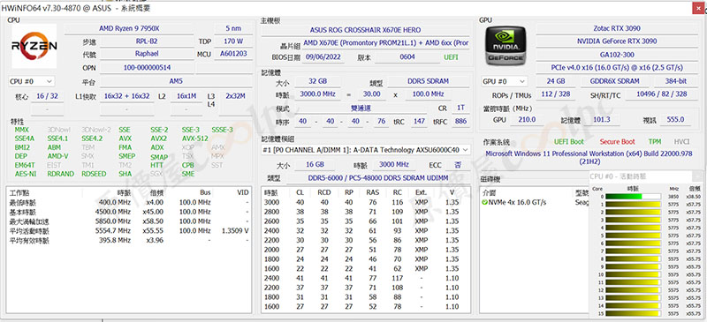This screenshot has width=707, height=322.
Task: Expand the A-DATA memory module dropdown
Action: [x=366, y=150]
